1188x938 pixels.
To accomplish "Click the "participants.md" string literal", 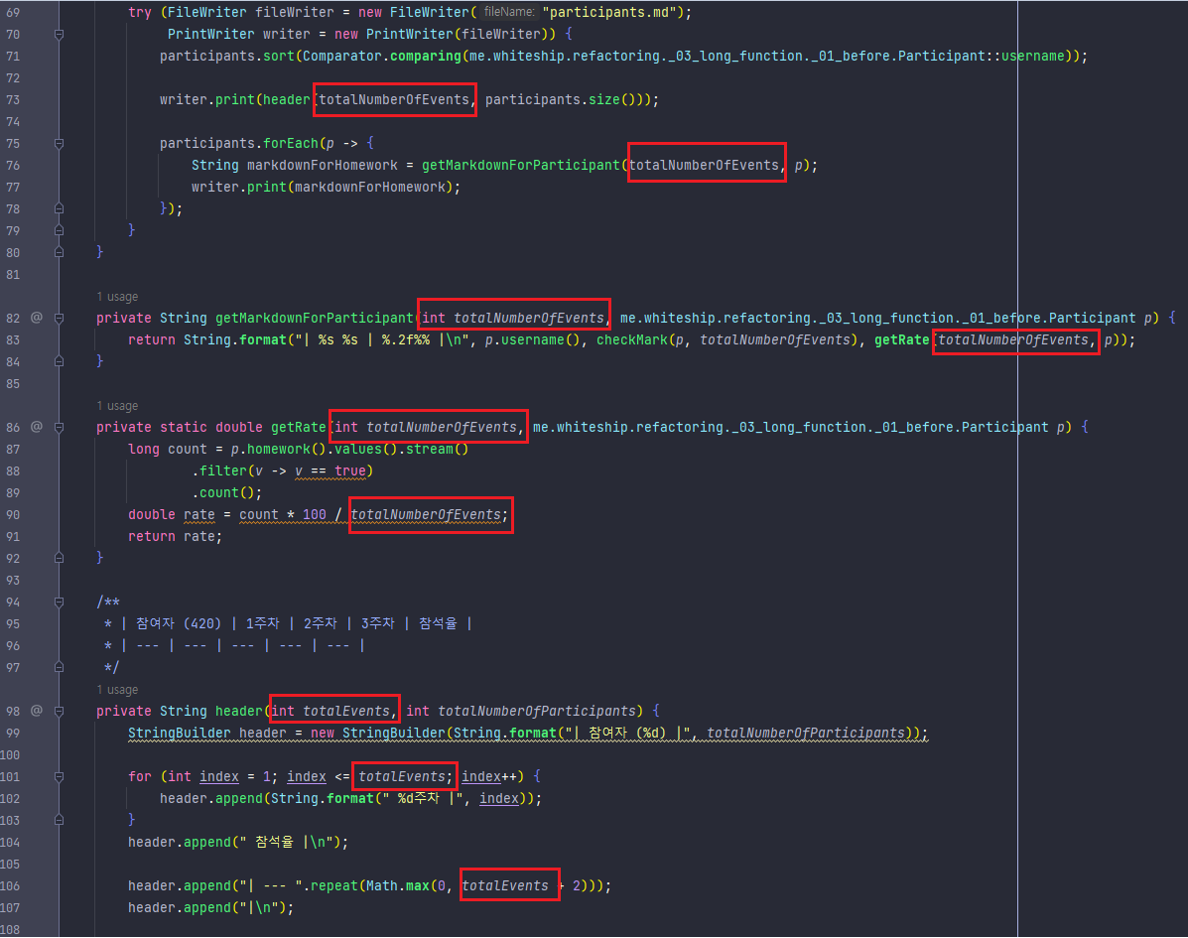I will coord(609,12).
